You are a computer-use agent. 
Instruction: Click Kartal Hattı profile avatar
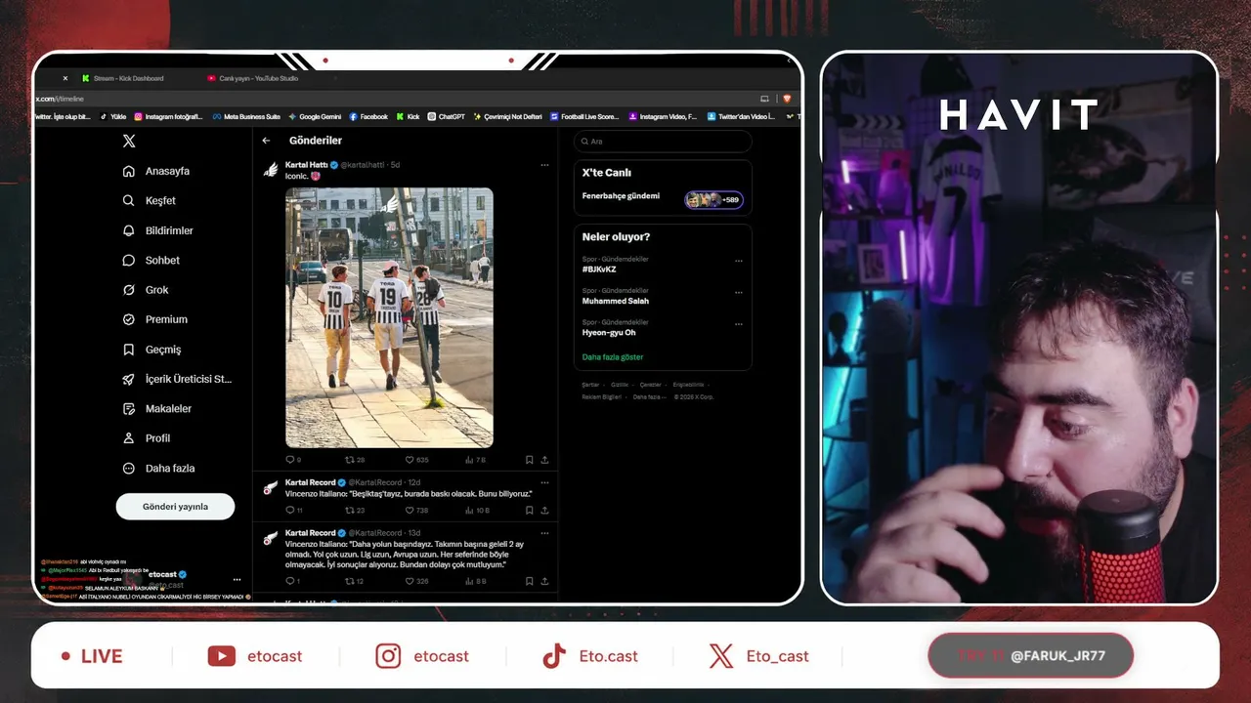(271, 170)
